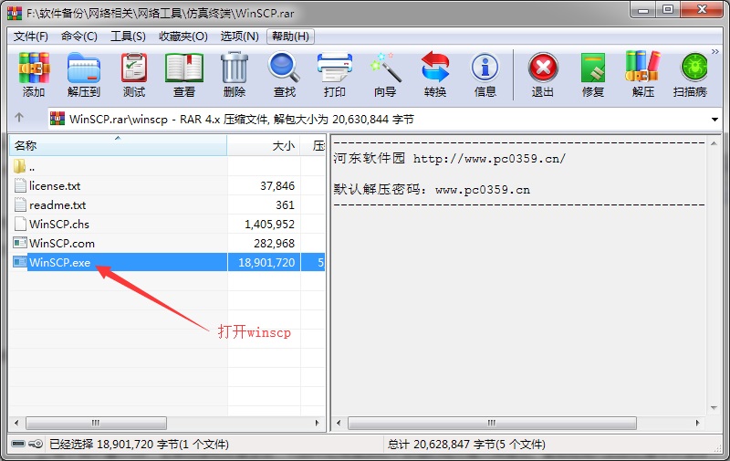
Task: Click the WinSCP.com file icon
Action: point(20,243)
